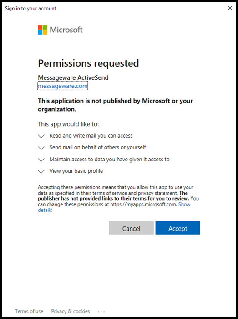This screenshot has width=238, height=319.
Task: Select the Maintain access to data permission text
Action: coord(110,159)
